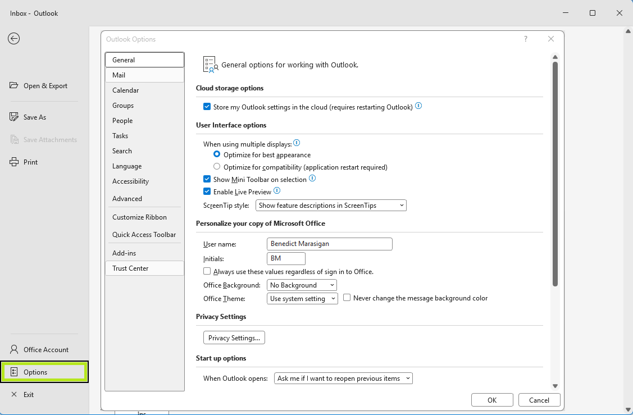The height and width of the screenshot is (415, 633).
Task: Open the Office Theme dropdown
Action: [x=302, y=299]
